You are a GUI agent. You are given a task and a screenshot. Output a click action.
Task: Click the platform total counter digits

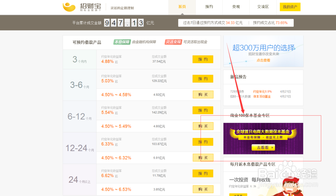tap(124, 23)
